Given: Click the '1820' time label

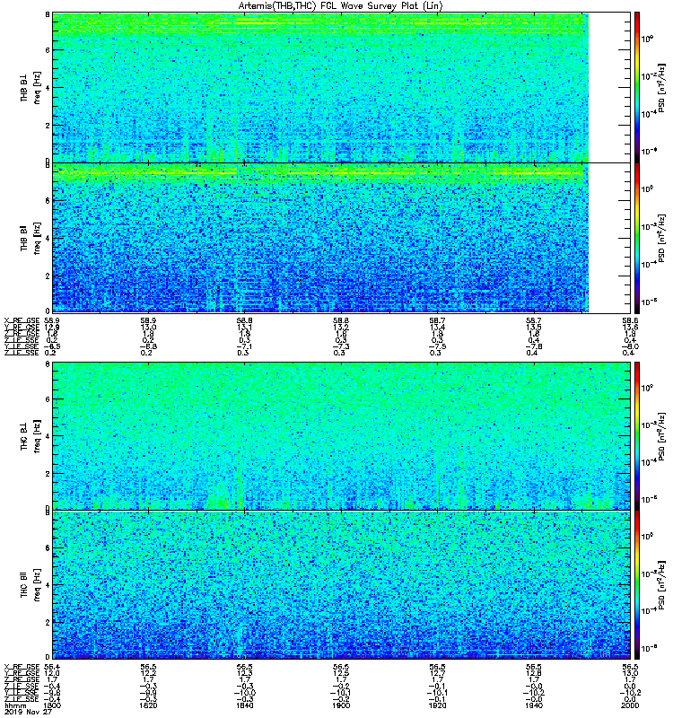Looking at the screenshot, I should [x=148, y=705].
